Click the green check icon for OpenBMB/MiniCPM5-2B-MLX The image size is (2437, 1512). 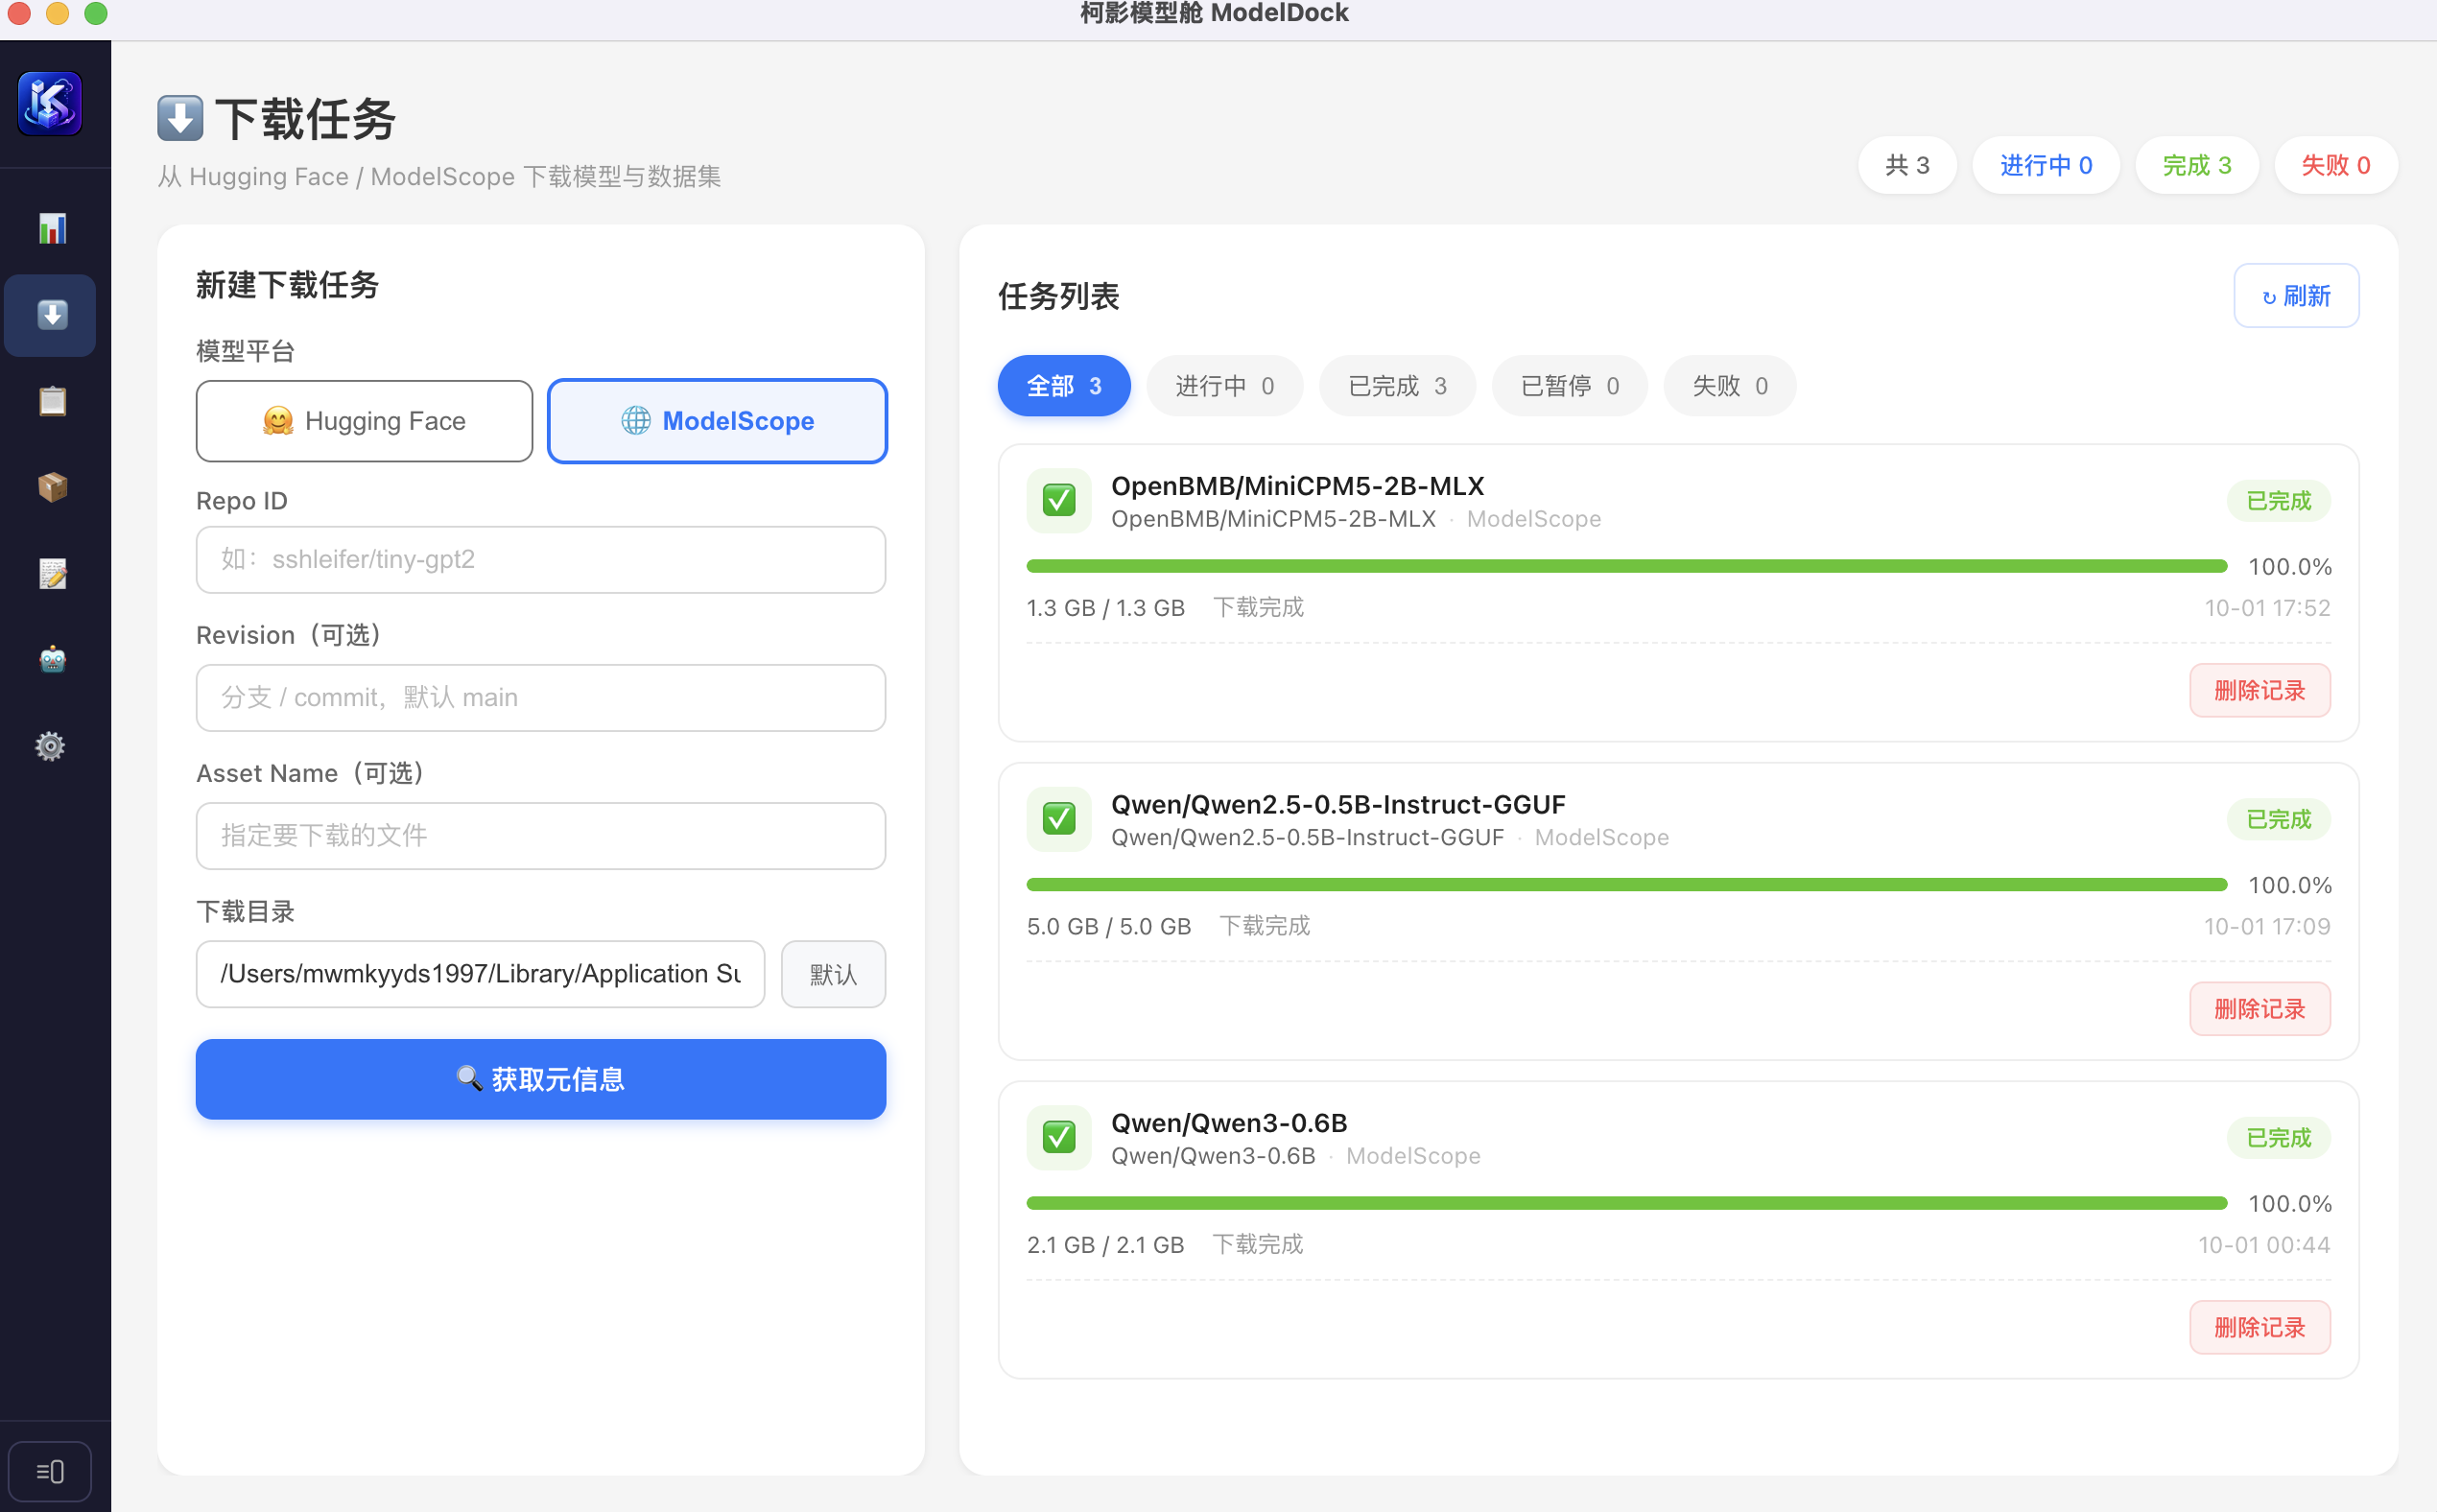(1058, 500)
